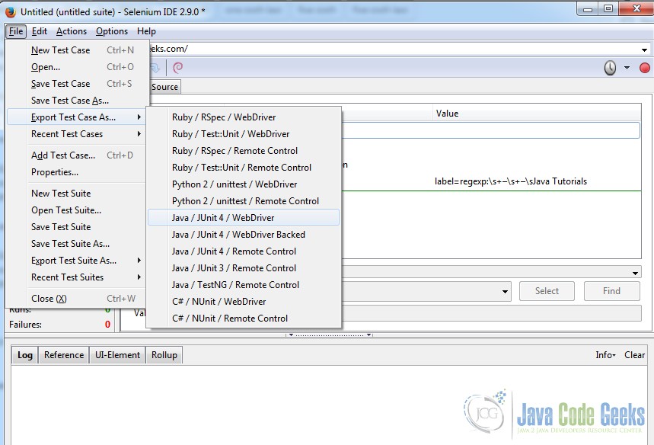Open the Info log-level dropdown
Image resolution: width=654 pixels, height=445 pixels.
(605, 355)
